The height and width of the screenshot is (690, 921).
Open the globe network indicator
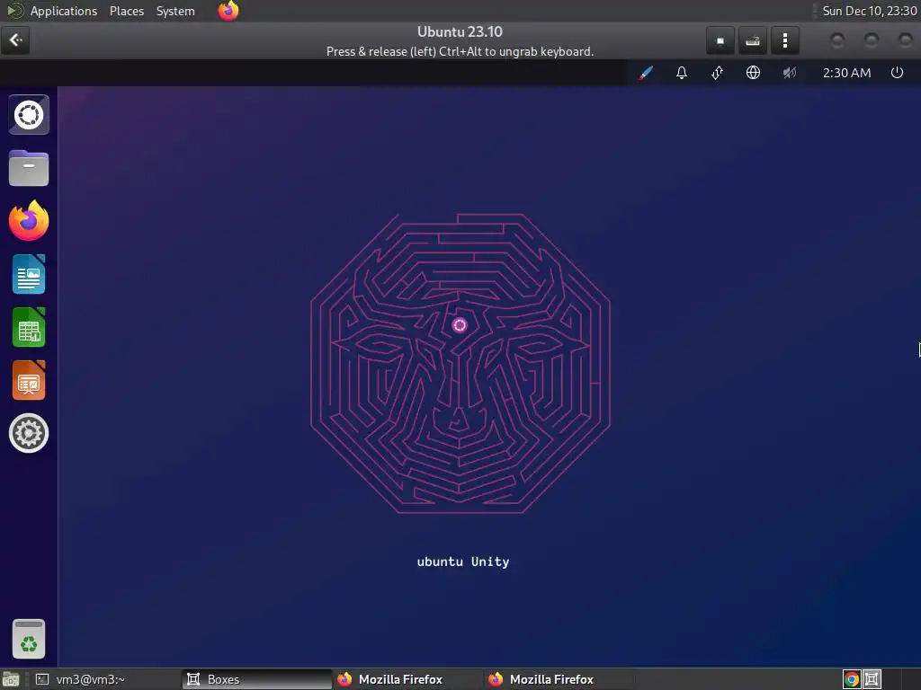753,73
